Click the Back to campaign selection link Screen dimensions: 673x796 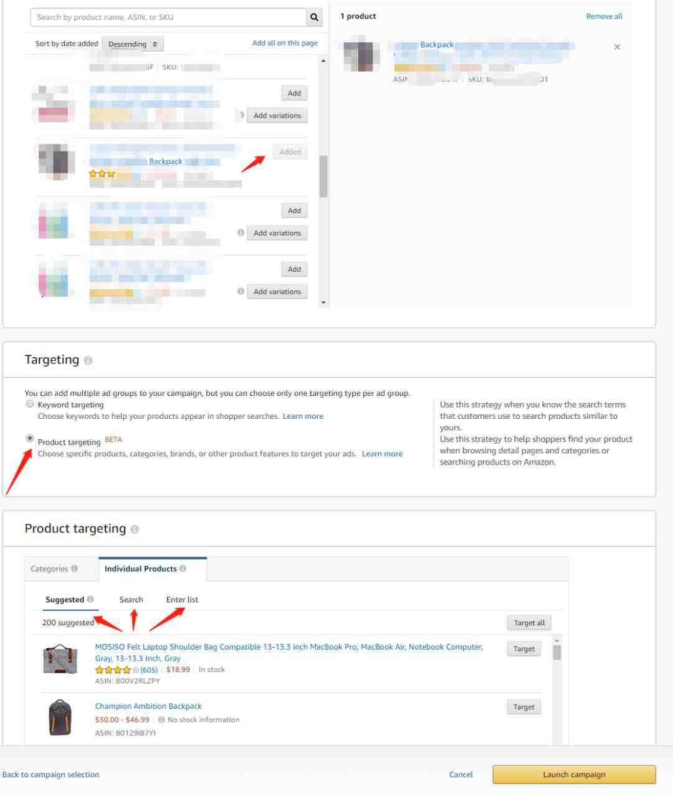click(50, 774)
